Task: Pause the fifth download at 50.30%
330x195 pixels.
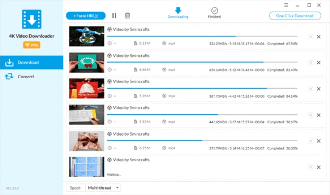Action: coord(310,141)
